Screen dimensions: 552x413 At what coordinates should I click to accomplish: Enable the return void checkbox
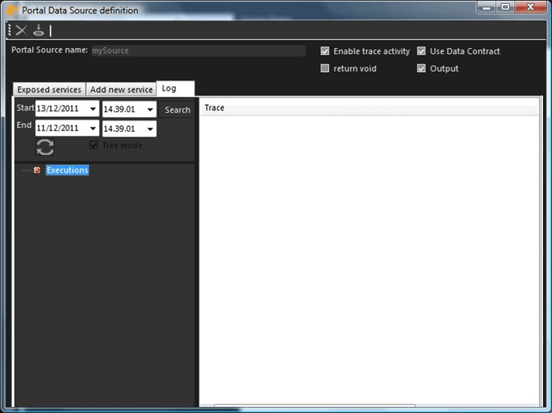tap(325, 68)
